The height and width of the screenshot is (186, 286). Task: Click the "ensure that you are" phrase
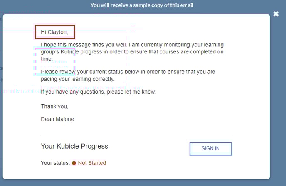pos(191,72)
